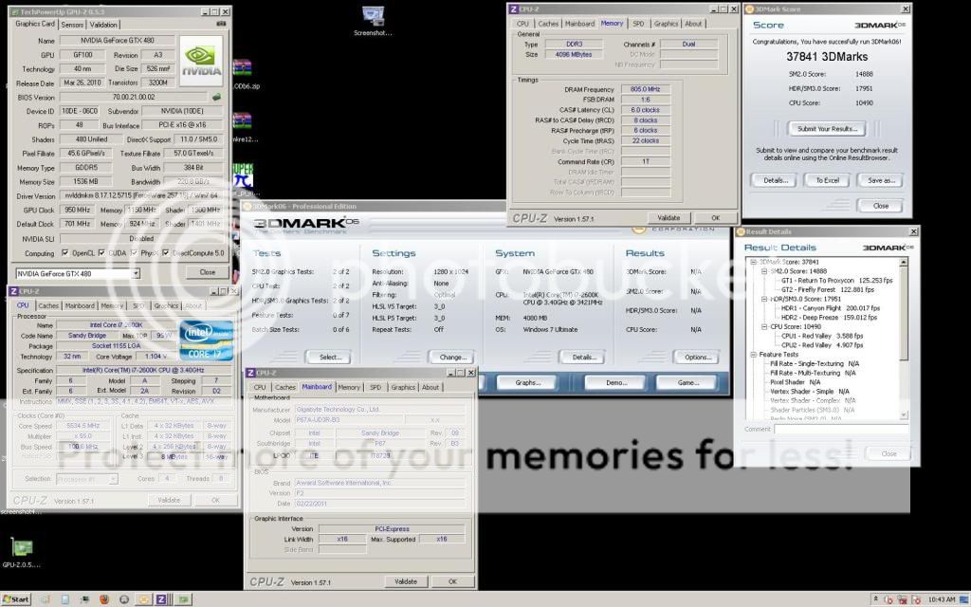Open the Start menu

click(x=16, y=599)
